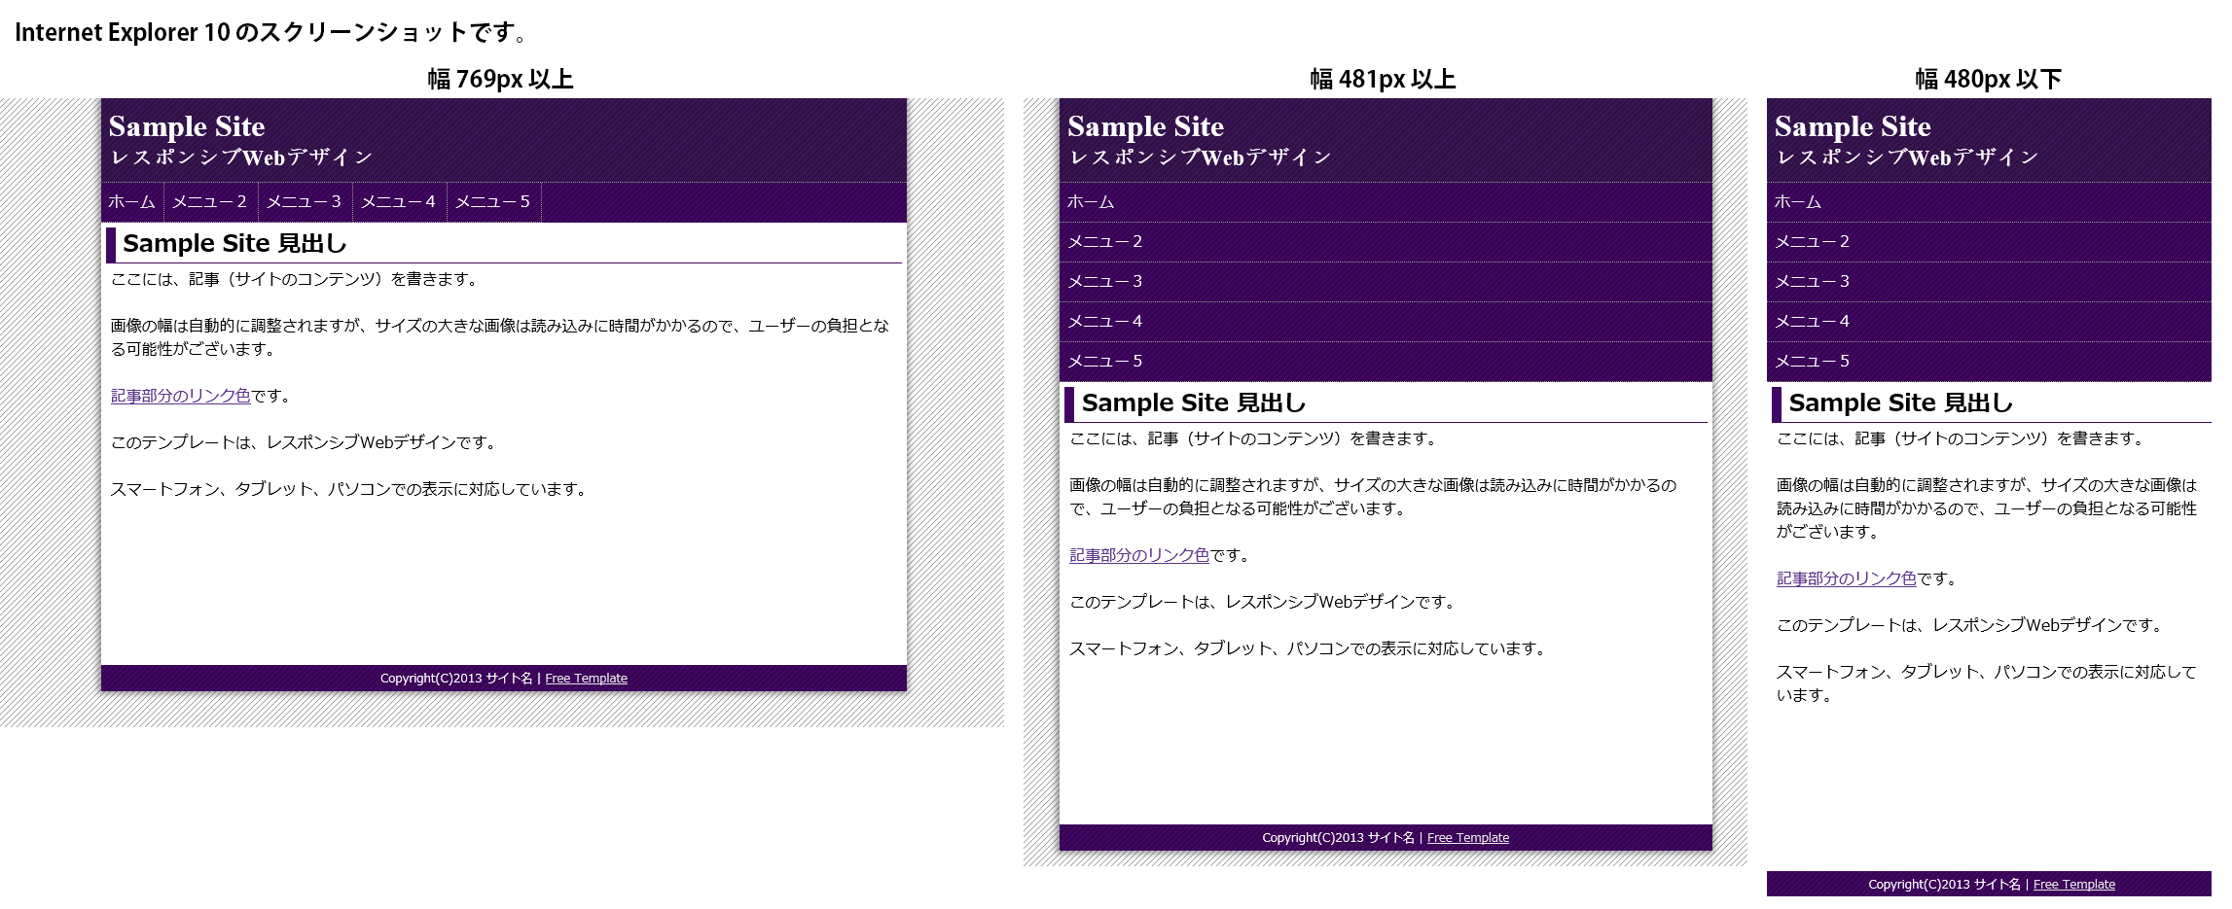The width and height of the screenshot is (2232, 909).
Task: Open 記事部分のリンク色 link in the mobile layout
Action: point(1846,577)
